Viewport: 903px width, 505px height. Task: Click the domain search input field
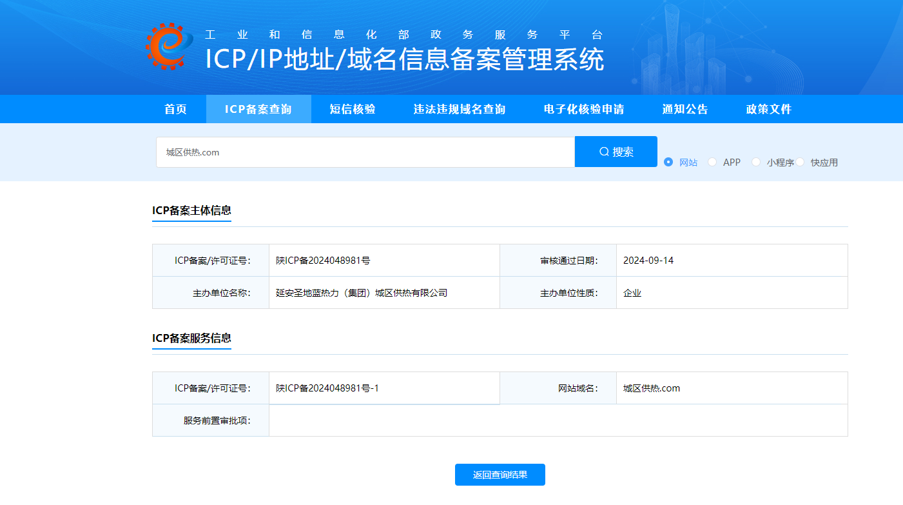[365, 152]
